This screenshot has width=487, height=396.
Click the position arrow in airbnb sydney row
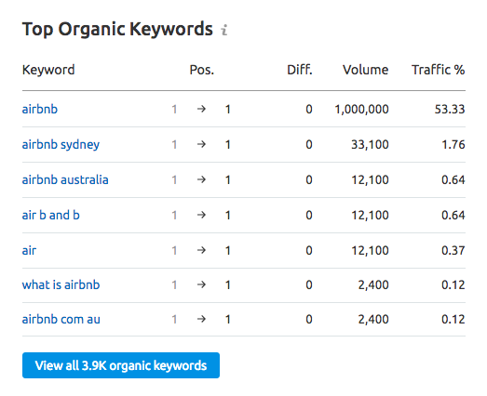click(x=201, y=144)
